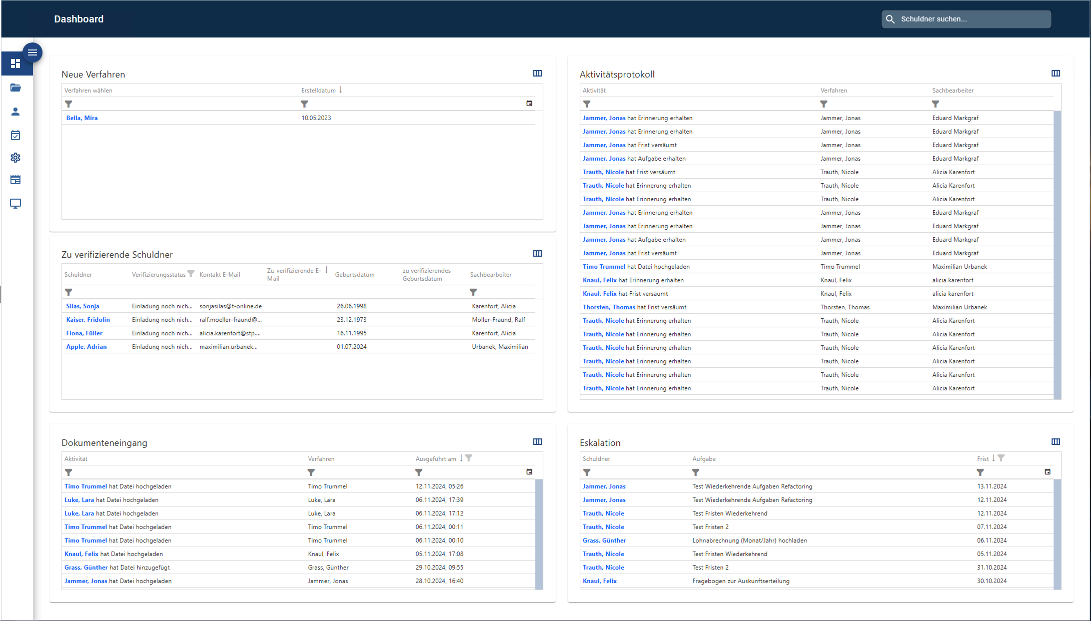The height and width of the screenshot is (621, 1091).
Task: Open date picker in Neue Verfahren
Action: coord(529,103)
